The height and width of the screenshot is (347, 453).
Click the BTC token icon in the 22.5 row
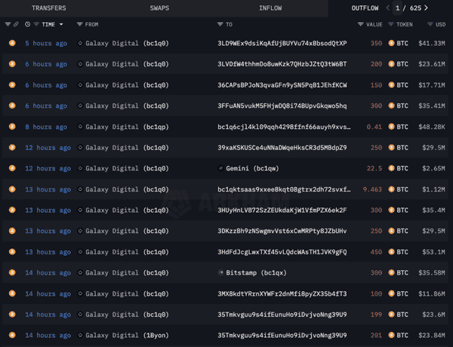391,167
